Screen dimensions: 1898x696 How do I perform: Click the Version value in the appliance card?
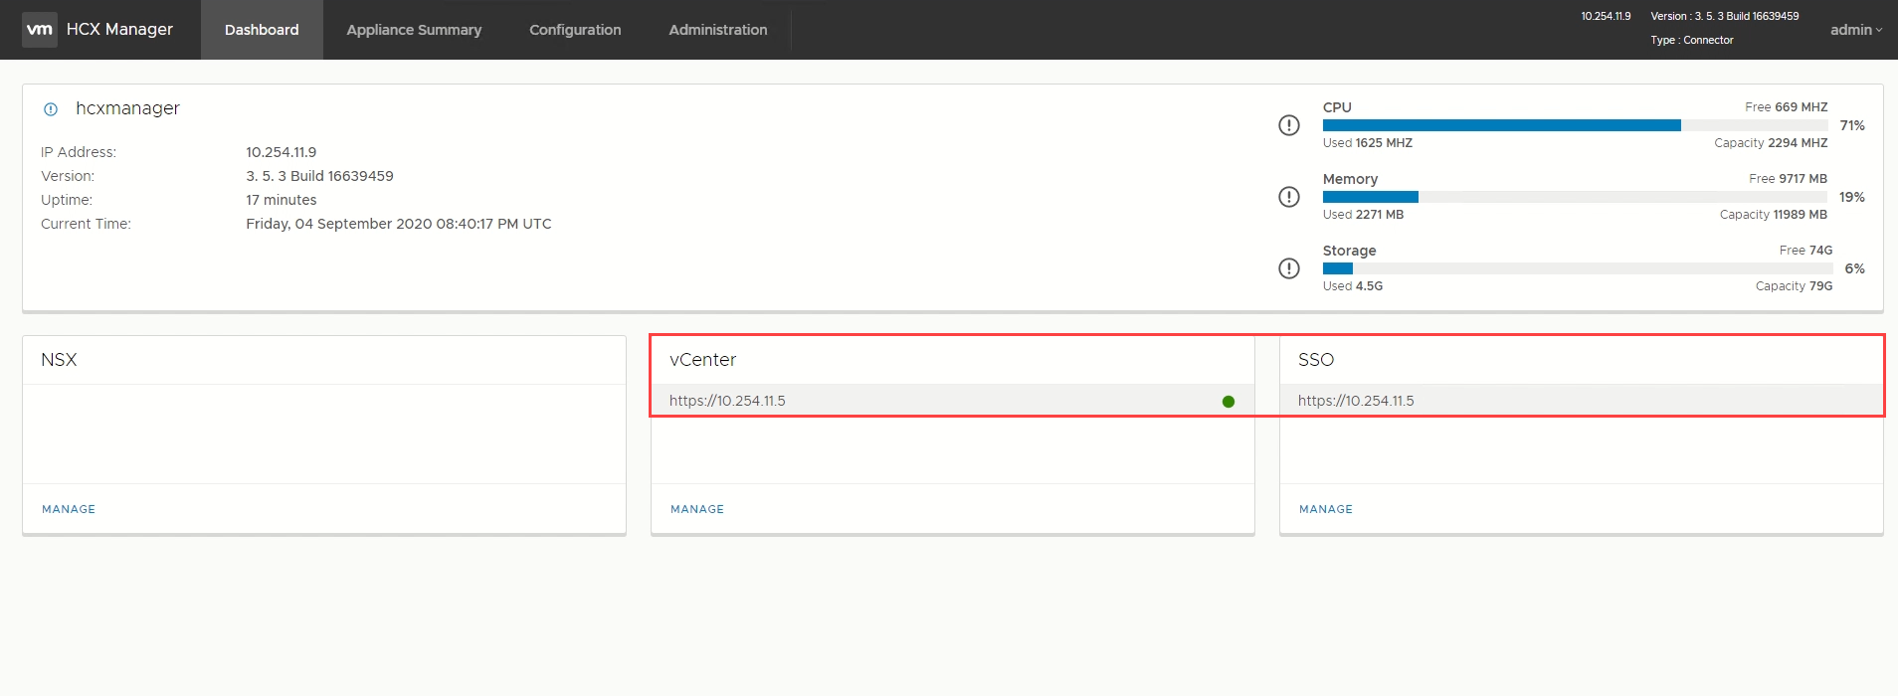click(319, 176)
